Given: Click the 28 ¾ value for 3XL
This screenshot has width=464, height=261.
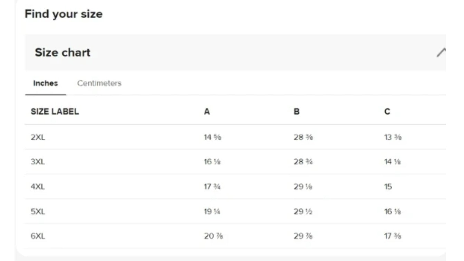Looking at the screenshot, I should pos(303,162).
